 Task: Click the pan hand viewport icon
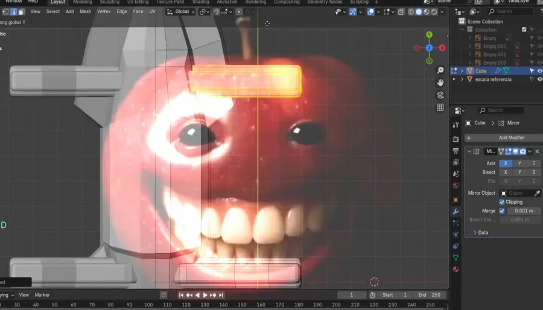(x=440, y=83)
